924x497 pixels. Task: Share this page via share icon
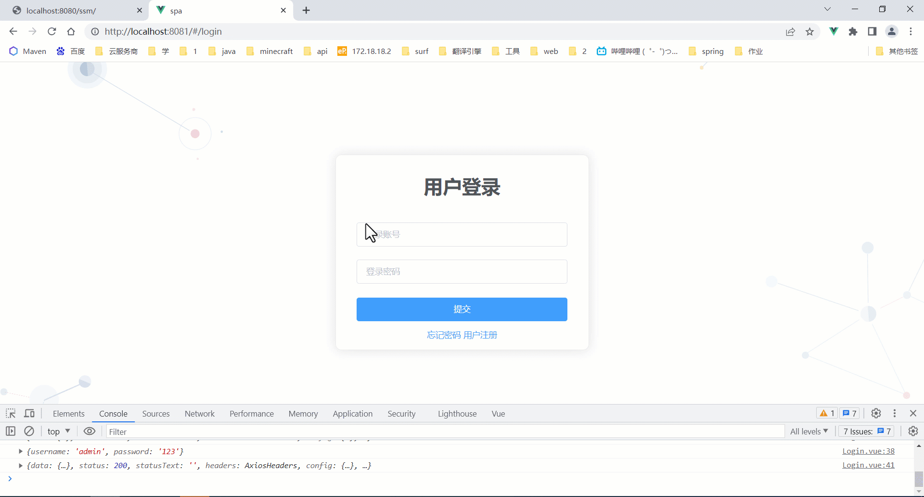(x=790, y=31)
